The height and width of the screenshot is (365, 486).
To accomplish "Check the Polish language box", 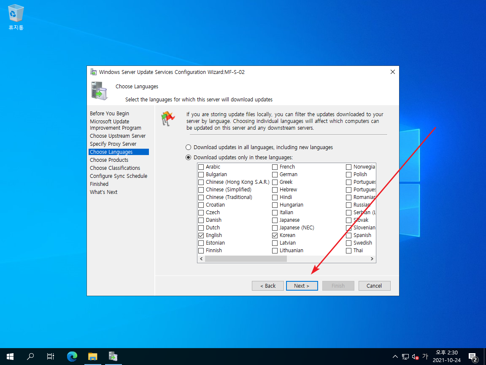I will (x=349, y=174).
